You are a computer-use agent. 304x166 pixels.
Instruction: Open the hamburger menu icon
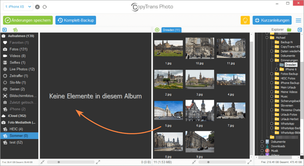tap(298, 20)
